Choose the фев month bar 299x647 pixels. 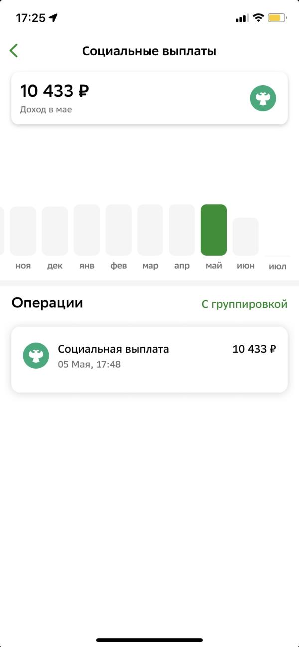(119, 230)
